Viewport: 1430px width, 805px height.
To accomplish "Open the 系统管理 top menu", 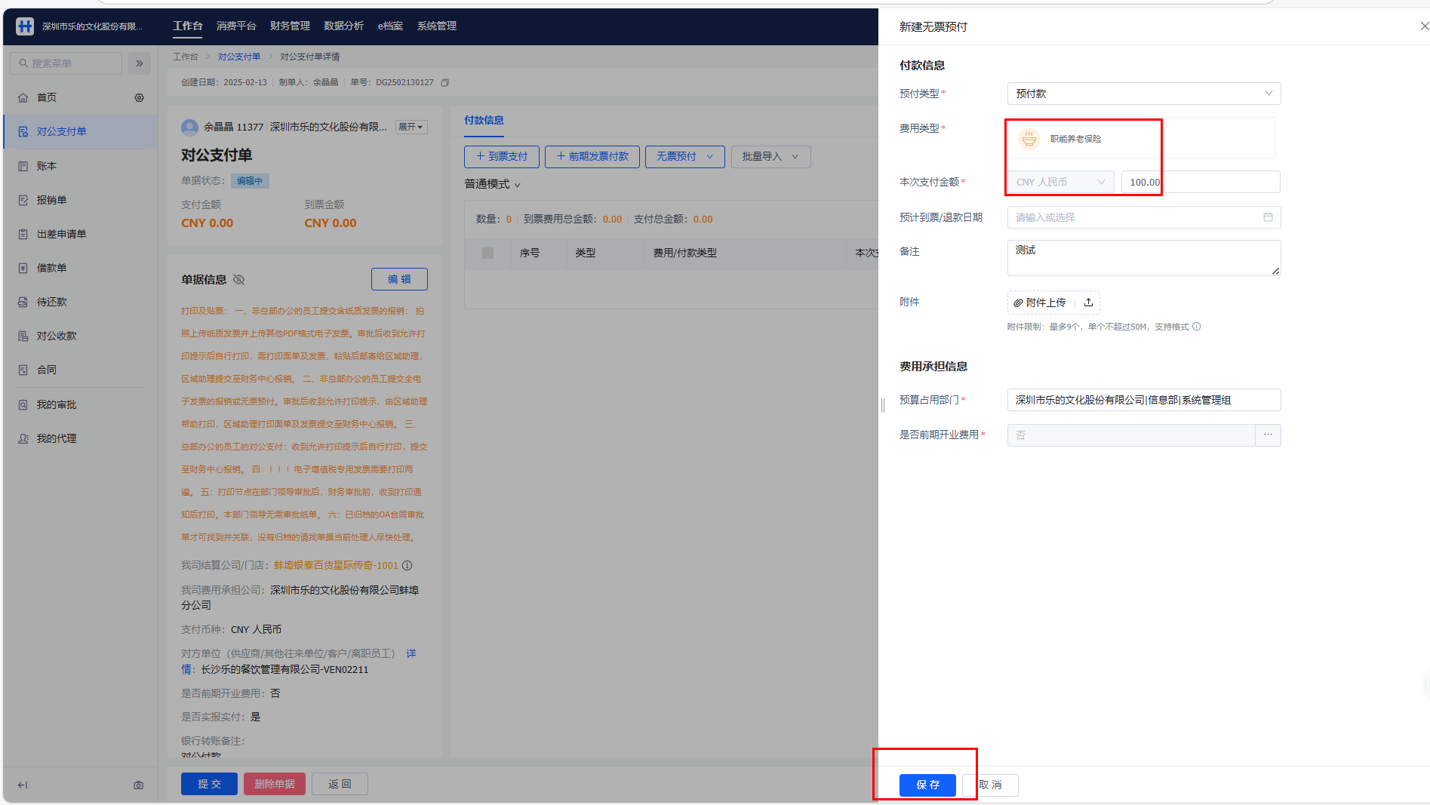I will tap(436, 26).
